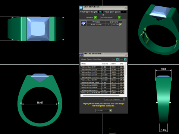
Task: Click the Grams column header
Action: (x=106, y=64)
